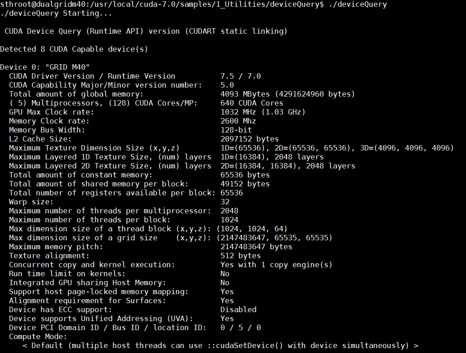The height and width of the screenshot is (353, 466).
Task: Click the 'Detected 8 CUDA Capable device(s)' line
Action: 74,49
